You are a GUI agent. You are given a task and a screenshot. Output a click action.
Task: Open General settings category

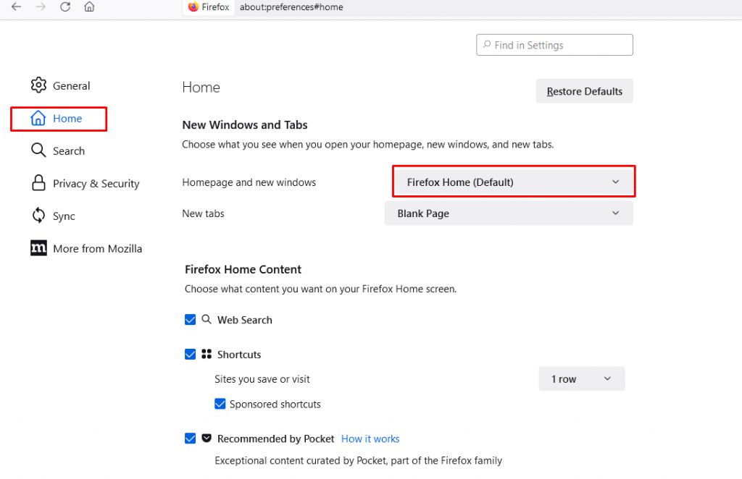[61, 85]
